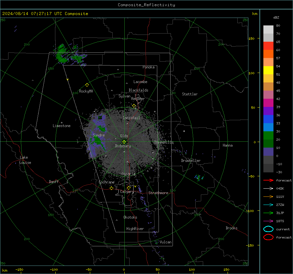Click the Composite_Reflectivity title text
This screenshot has width=293, height=274.
(146, 5)
